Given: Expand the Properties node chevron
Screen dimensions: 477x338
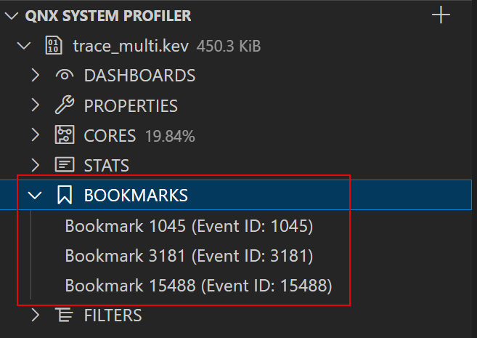Looking at the screenshot, I should [x=35, y=105].
